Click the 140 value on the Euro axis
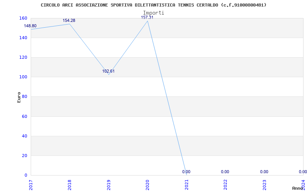 tap(23, 38)
